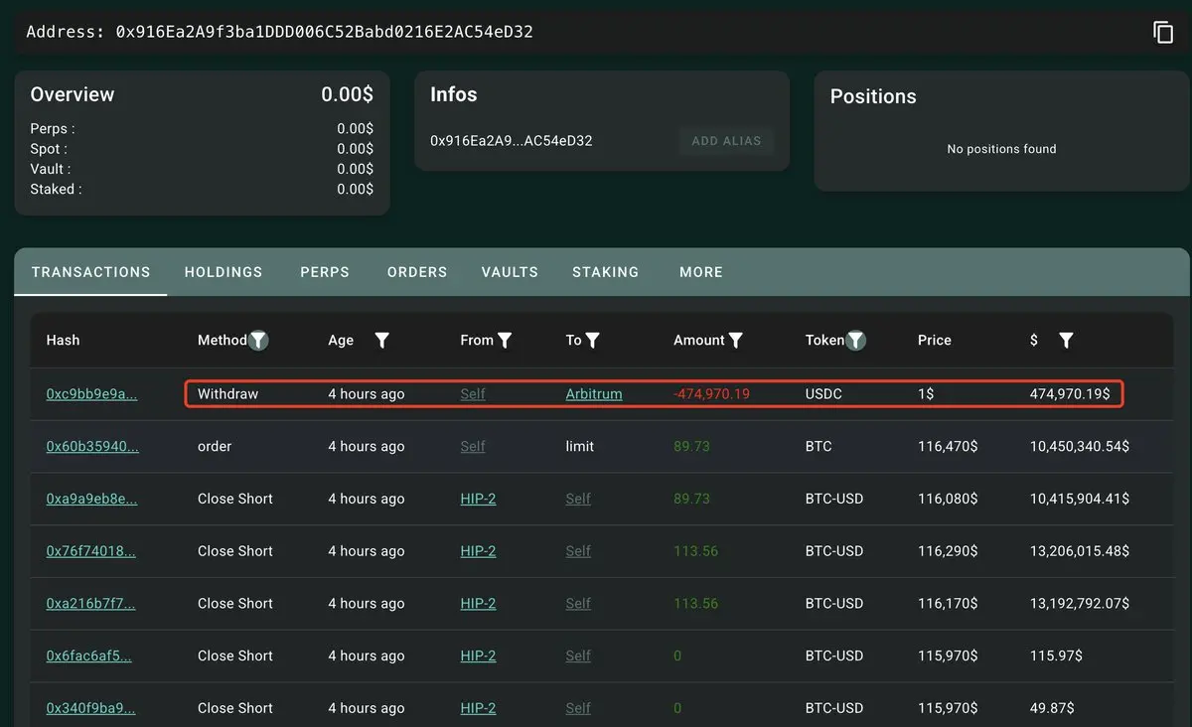Image resolution: width=1192 pixels, height=727 pixels.
Task: Click Self in the To column of 0x340f9ba9 row
Action: (578, 709)
